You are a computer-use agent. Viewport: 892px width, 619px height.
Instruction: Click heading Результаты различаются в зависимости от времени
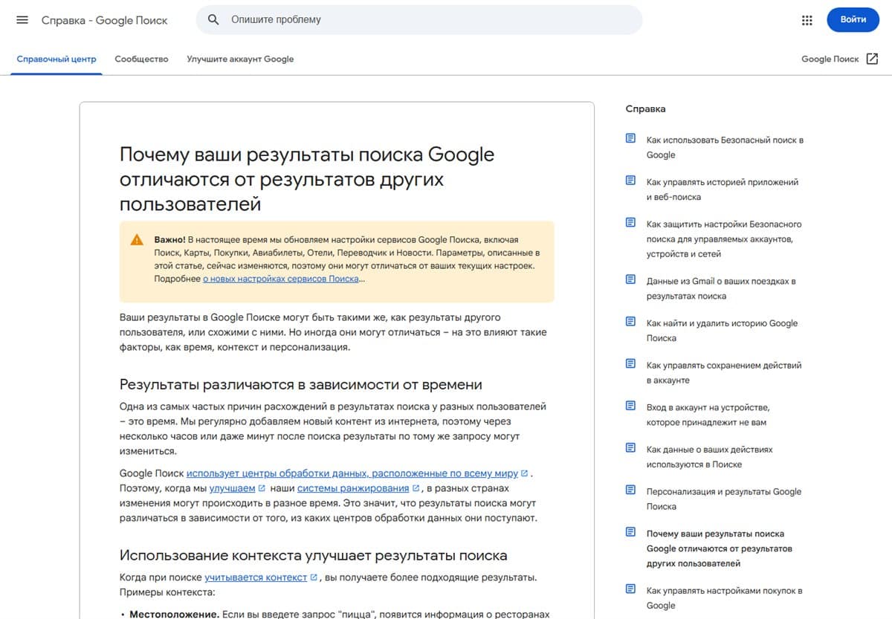coord(301,384)
